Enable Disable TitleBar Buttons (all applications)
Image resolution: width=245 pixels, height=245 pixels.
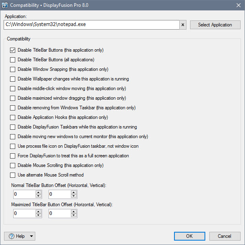click(13, 60)
